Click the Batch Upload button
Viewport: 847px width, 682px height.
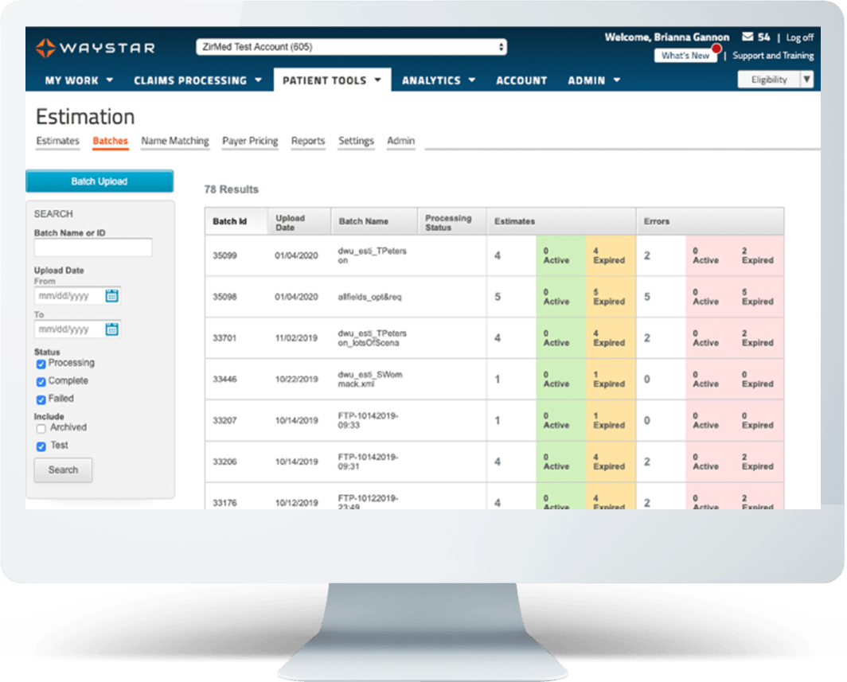click(100, 181)
